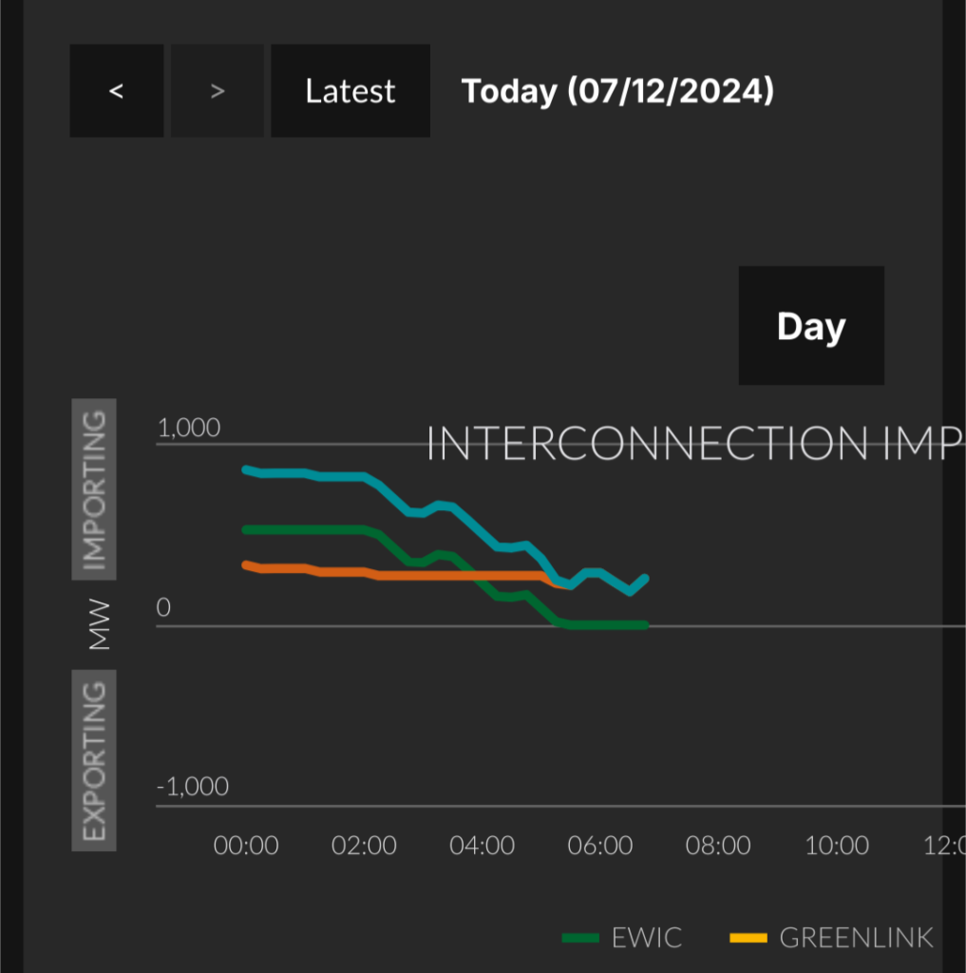Click the 10:00 time axis label

click(x=836, y=845)
